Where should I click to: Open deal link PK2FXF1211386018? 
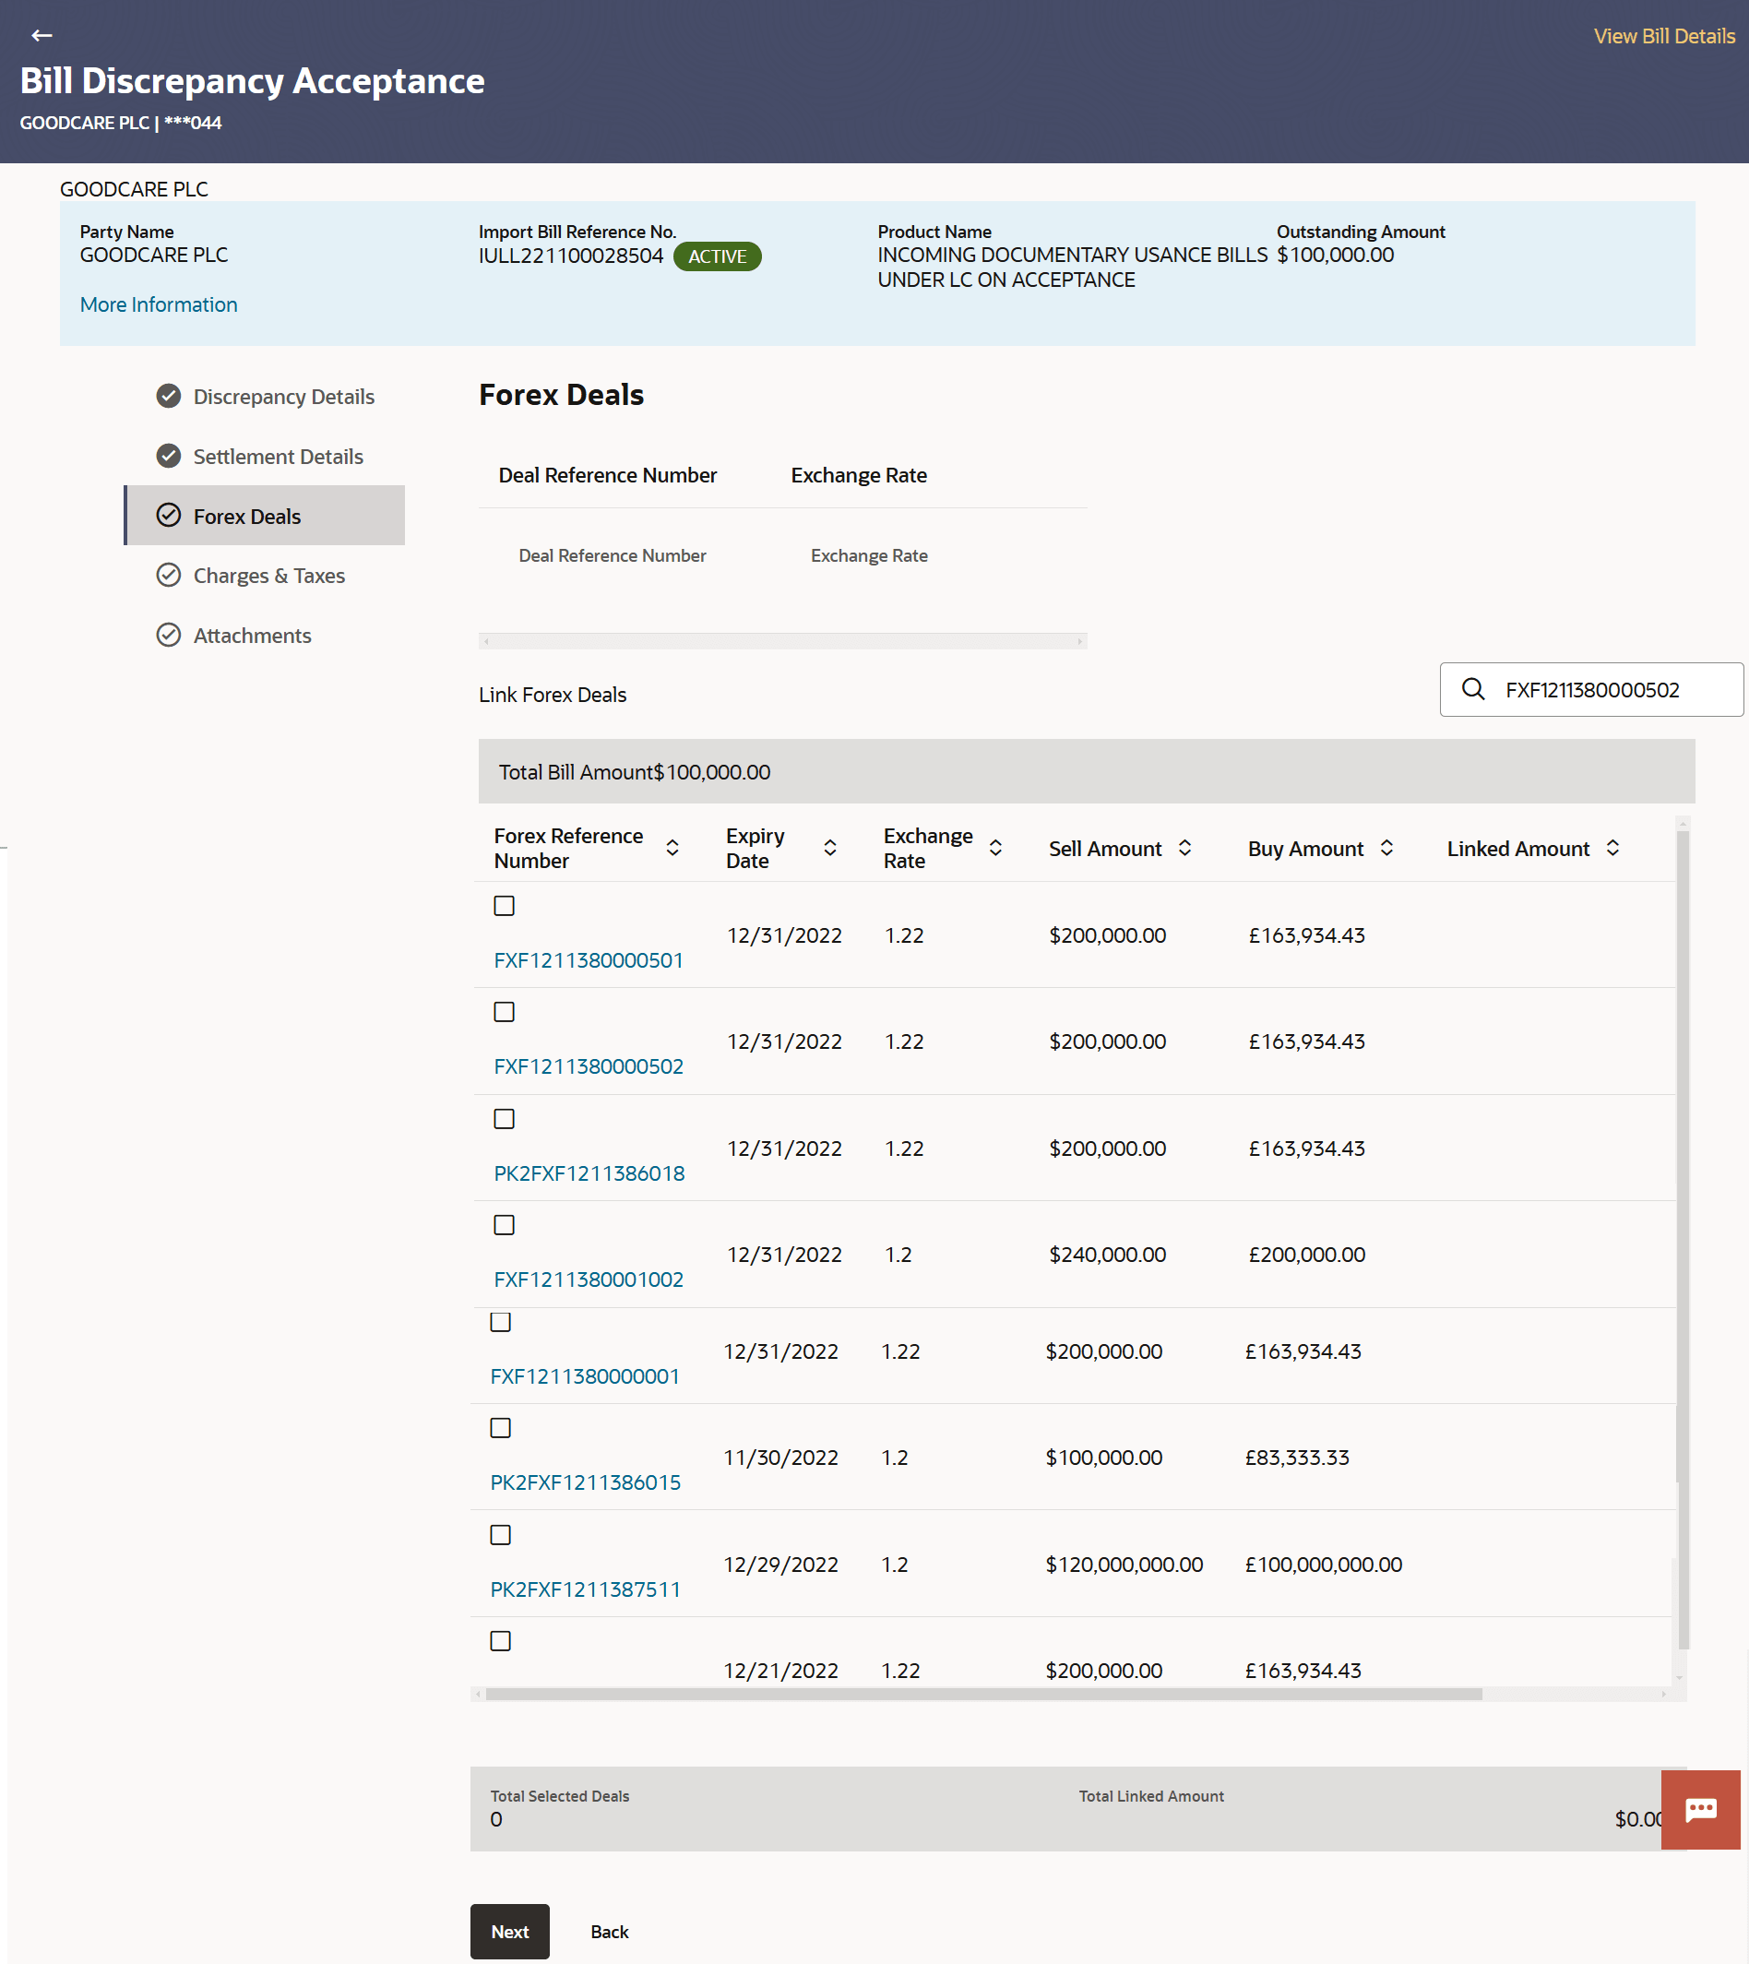(589, 1173)
